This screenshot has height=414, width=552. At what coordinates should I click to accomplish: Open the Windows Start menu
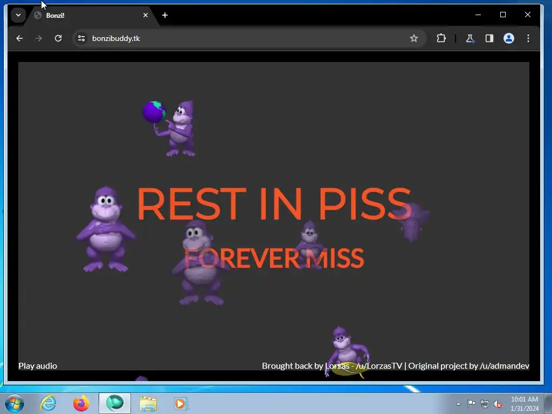click(x=15, y=403)
